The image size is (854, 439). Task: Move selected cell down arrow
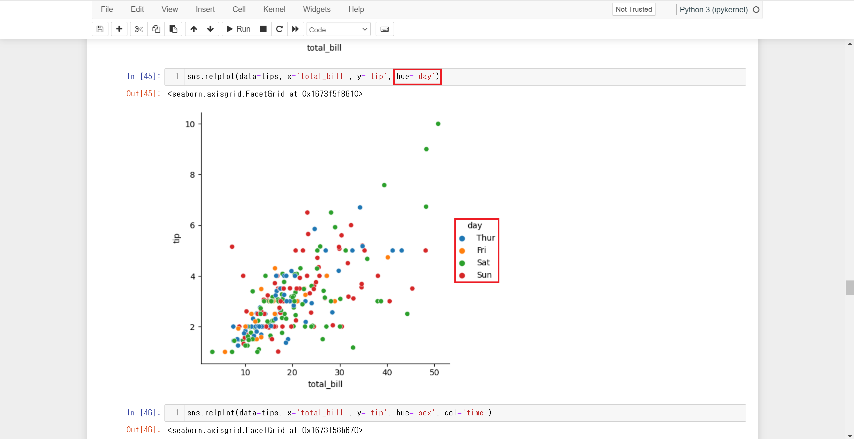tap(210, 29)
